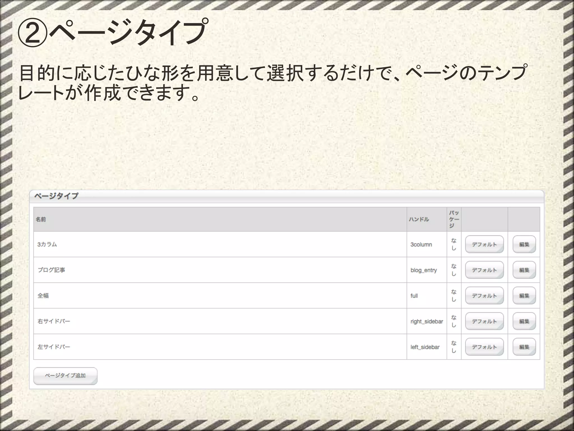This screenshot has height=431, width=574.
Task: Click the 名前 column header
Action: 220,219
